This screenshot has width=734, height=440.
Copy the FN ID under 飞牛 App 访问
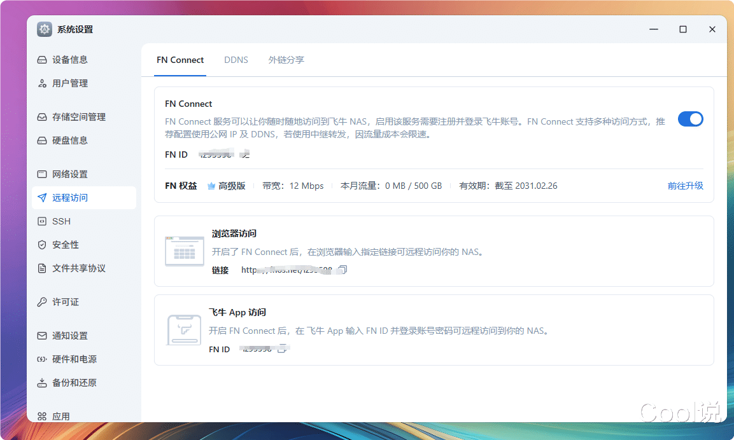click(x=282, y=349)
